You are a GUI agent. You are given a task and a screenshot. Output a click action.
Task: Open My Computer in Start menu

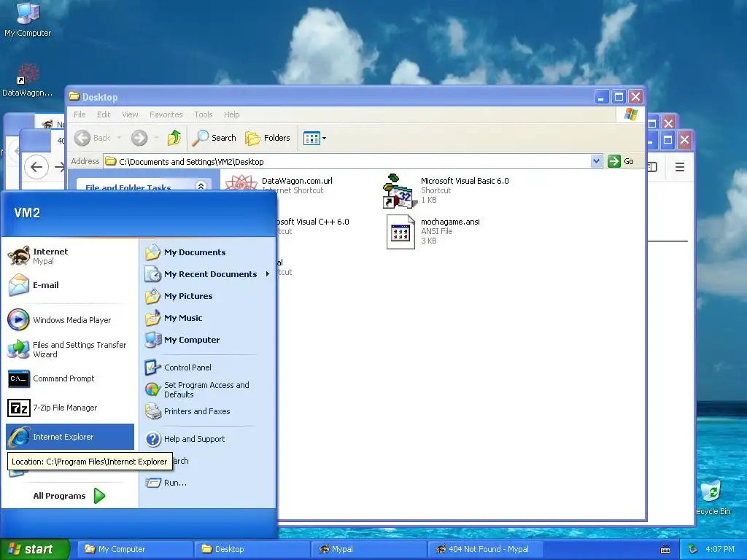pos(208,340)
